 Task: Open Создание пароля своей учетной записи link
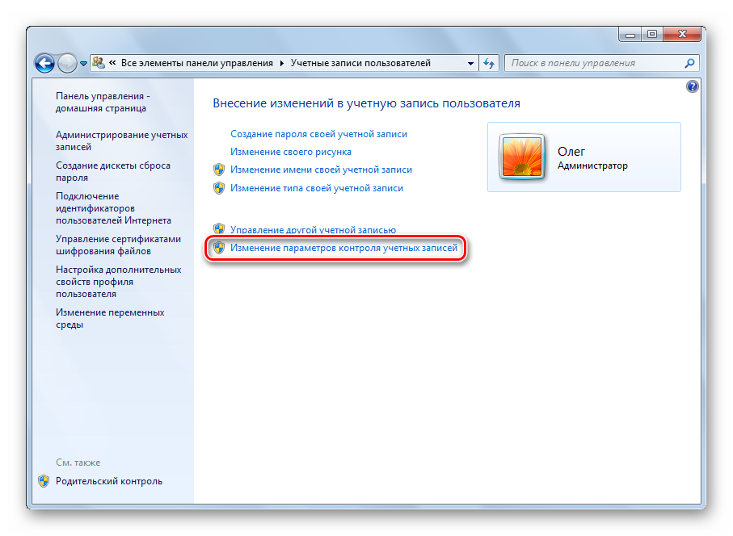pyautogui.click(x=318, y=134)
